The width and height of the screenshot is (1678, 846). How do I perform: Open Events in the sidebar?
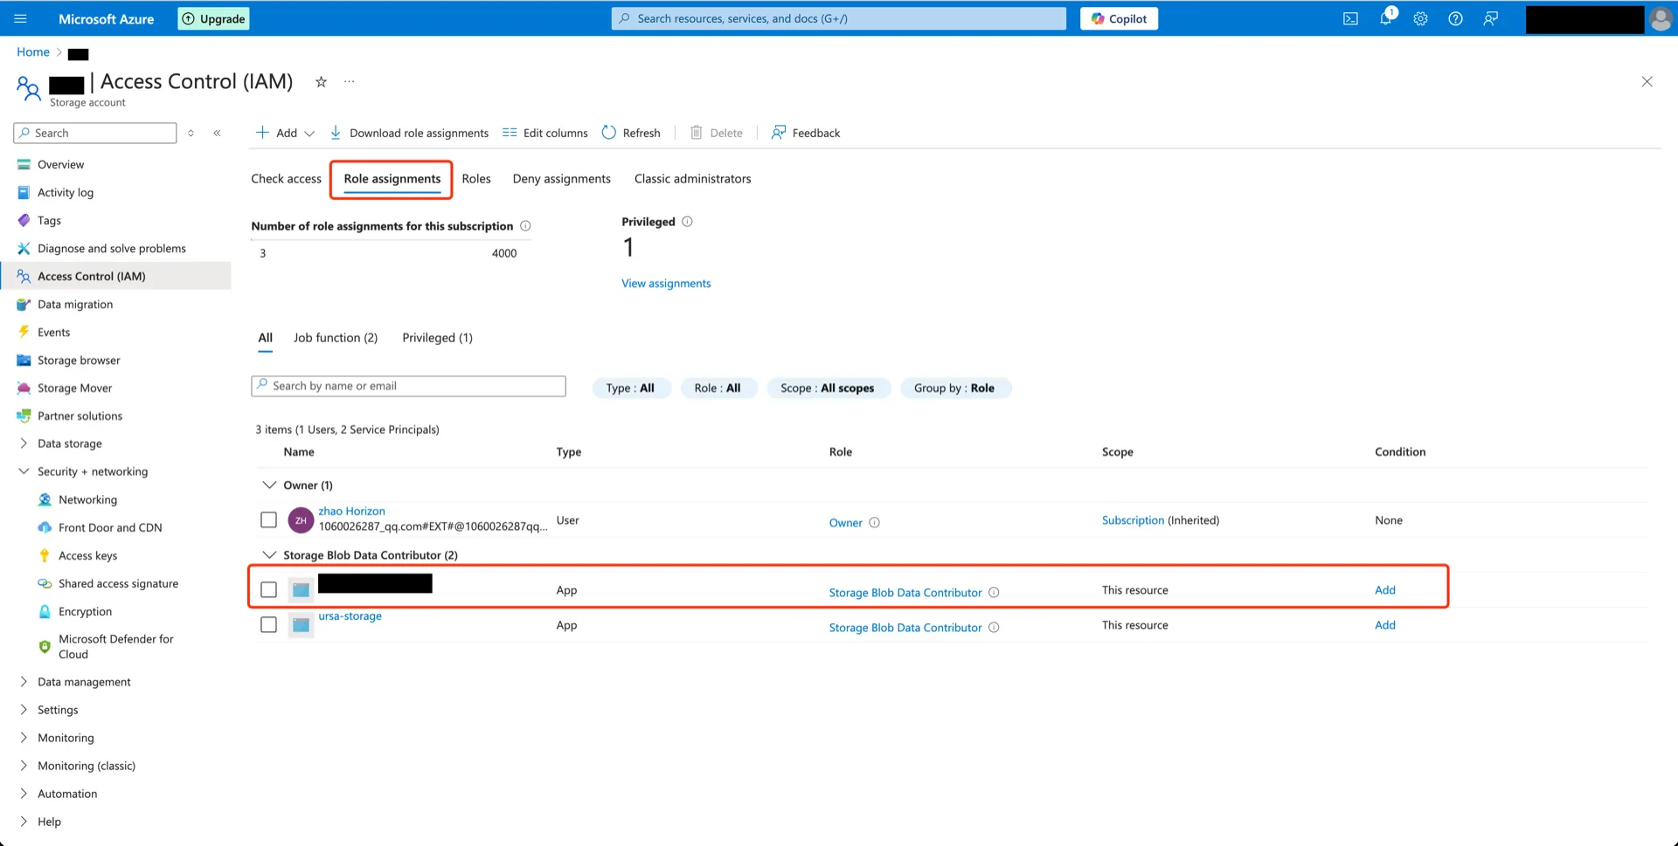53,332
